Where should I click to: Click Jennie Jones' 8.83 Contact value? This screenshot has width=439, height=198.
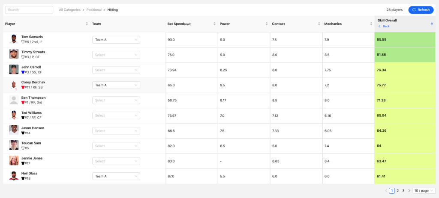[276, 161]
